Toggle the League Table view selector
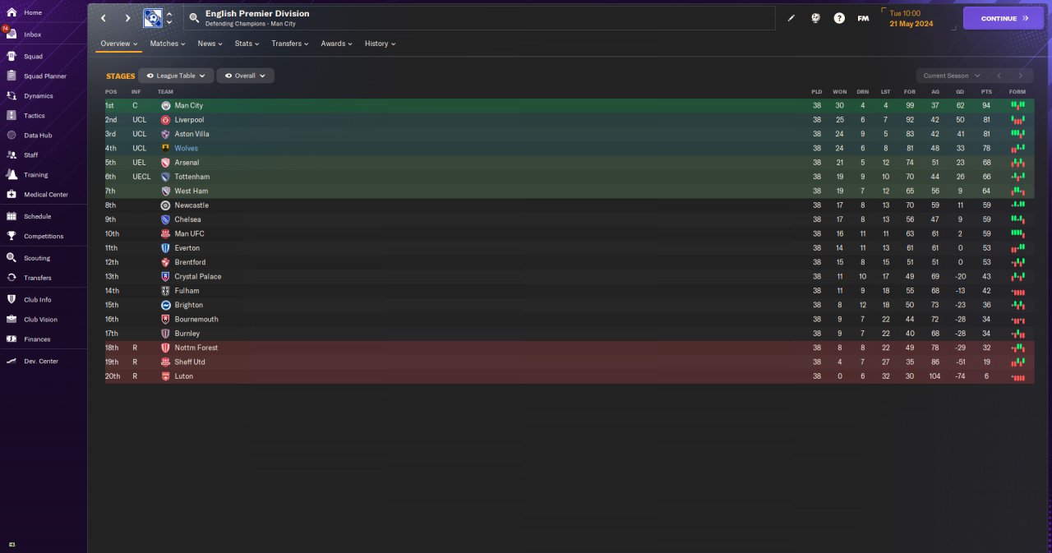 [x=176, y=76]
